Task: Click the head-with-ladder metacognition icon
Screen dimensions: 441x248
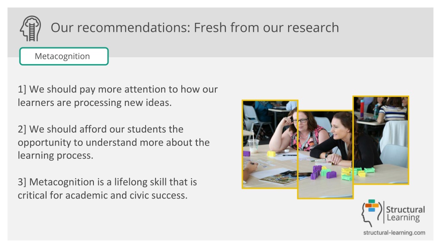Action: click(31, 28)
